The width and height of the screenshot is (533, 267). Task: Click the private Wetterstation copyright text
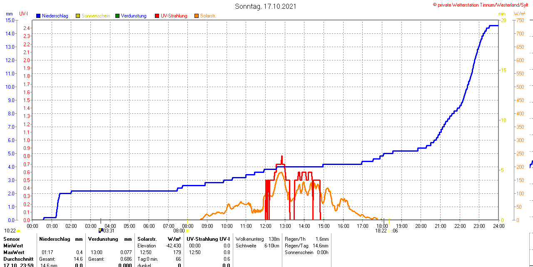tap(482, 5)
